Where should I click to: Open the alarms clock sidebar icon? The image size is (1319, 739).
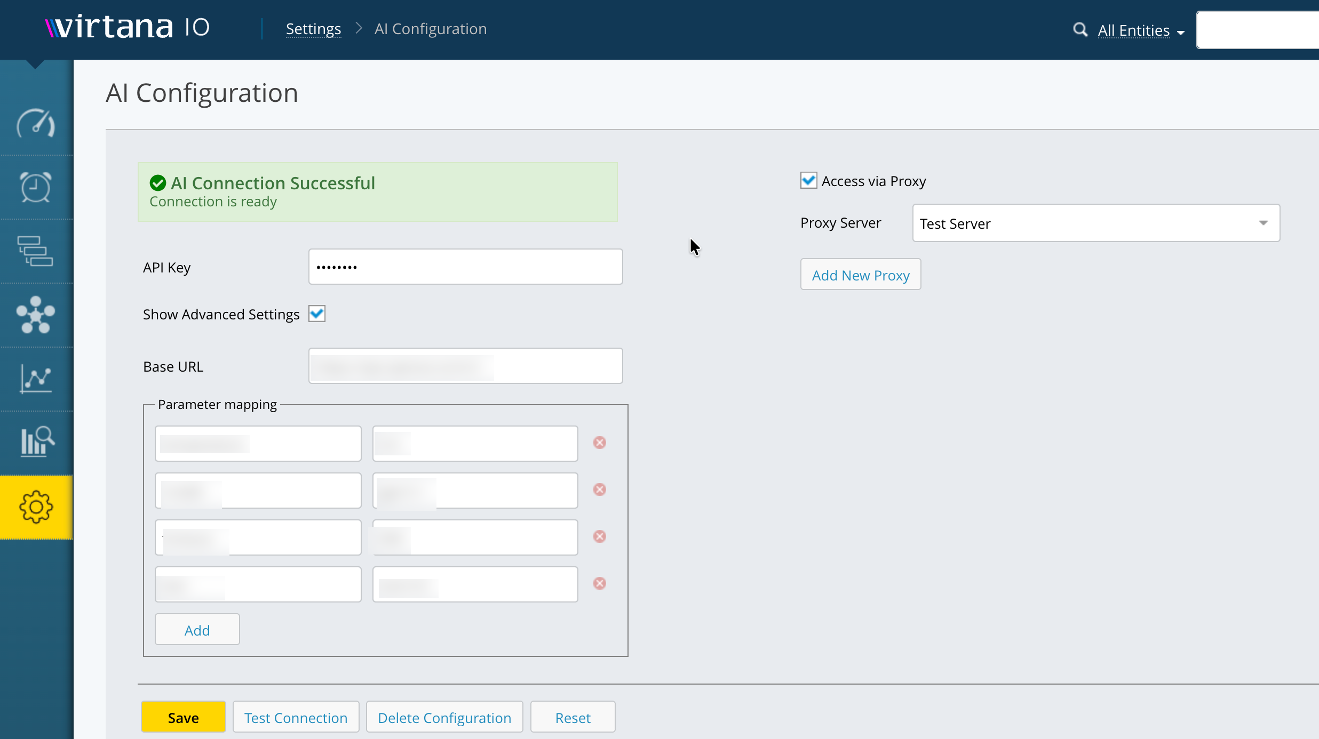[x=36, y=187]
